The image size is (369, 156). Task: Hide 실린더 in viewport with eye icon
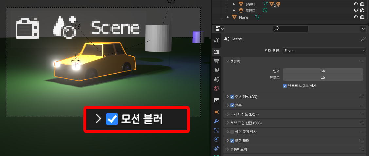[x=356, y=4]
